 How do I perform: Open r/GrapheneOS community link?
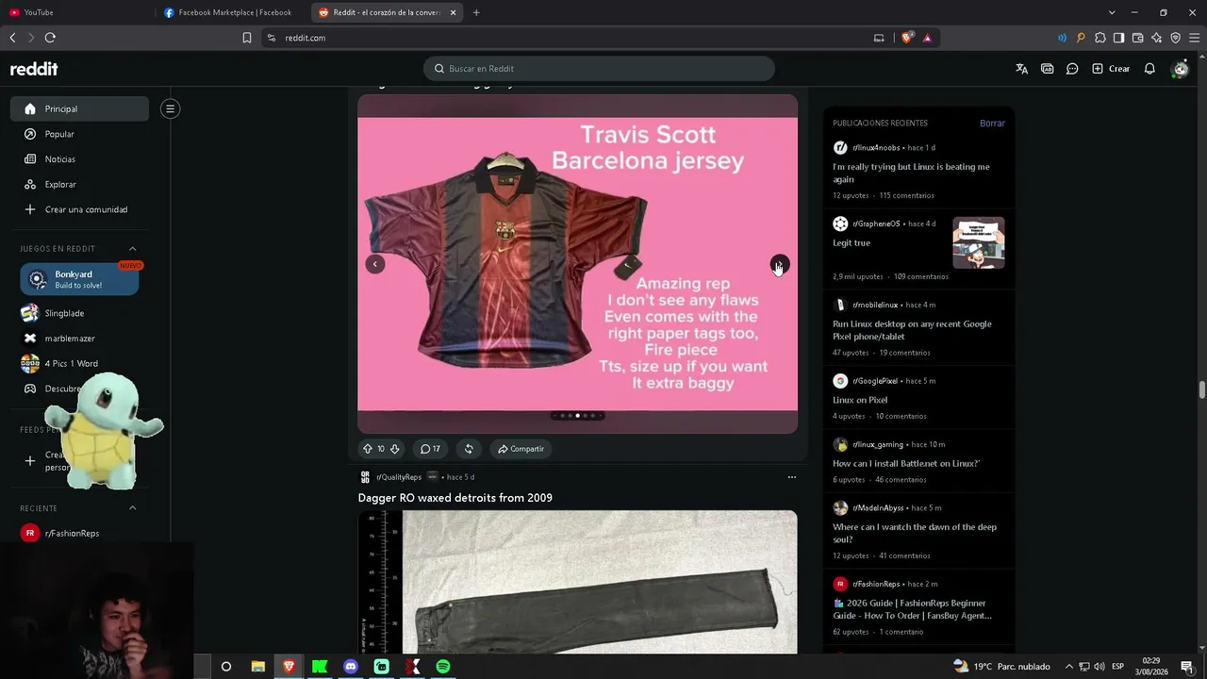click(x=877, y=224)
